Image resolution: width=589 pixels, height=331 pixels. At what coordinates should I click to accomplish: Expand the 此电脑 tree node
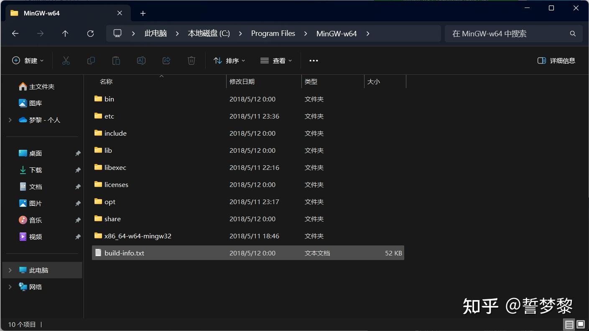tap(10, 270)
